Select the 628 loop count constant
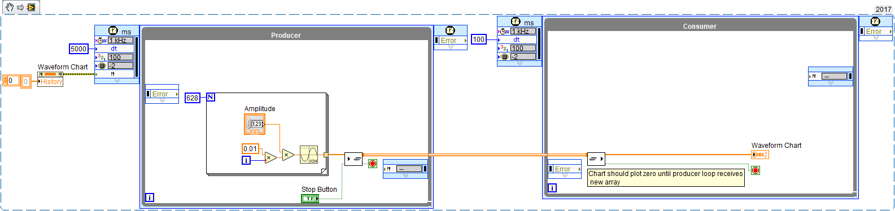 tap(192, 98)
